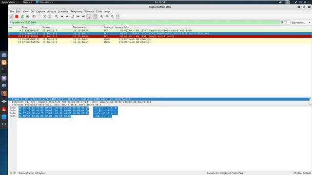Open expert information from status bar icon
Image resolution: width=312 pixels, height=175 pixels.
[11, 173]
